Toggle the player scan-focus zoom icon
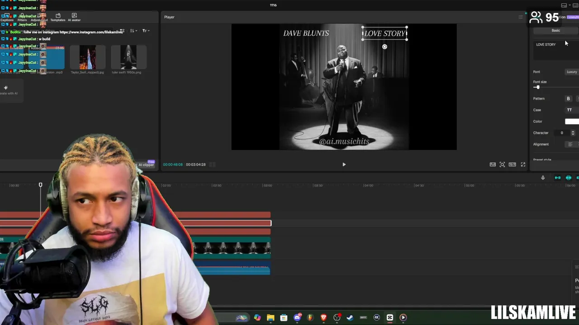Screen dimensions: 579x325 [502, 164]
